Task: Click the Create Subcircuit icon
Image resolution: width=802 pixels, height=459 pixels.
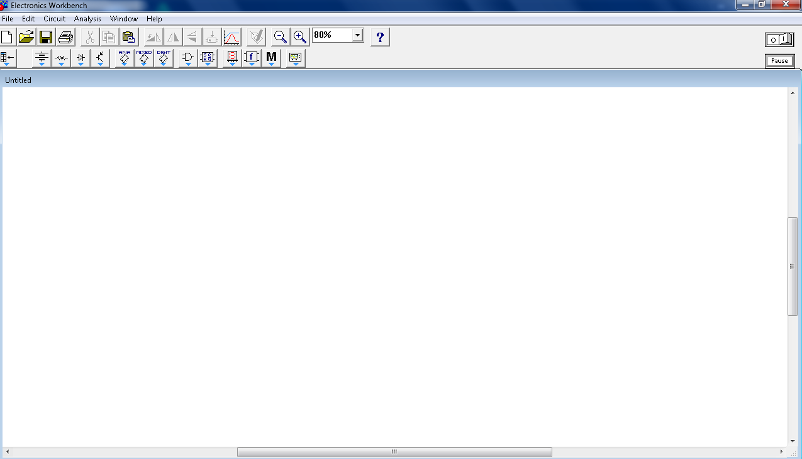Action: (212, 37)
